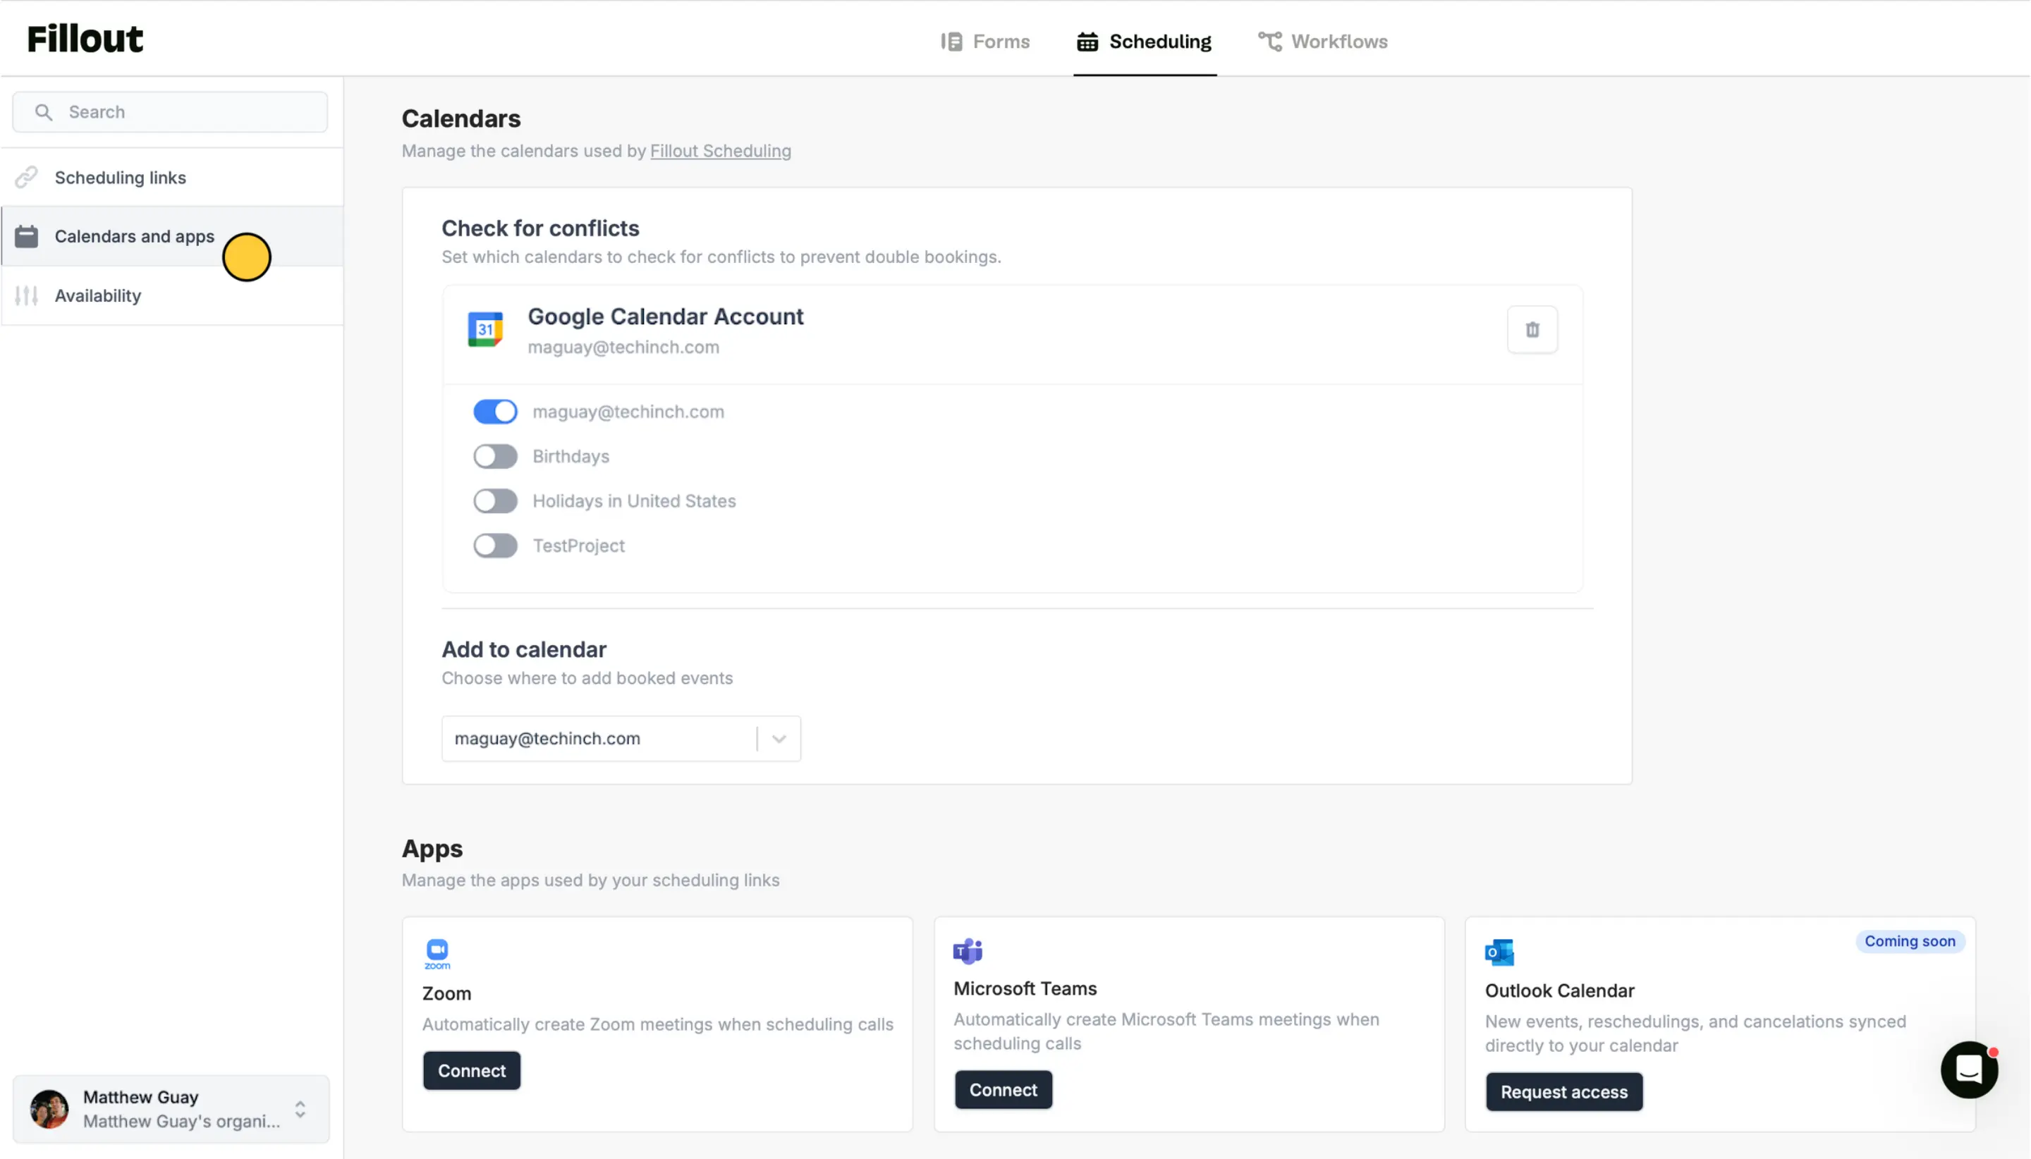Screen dimensions: 2031x1159
Task: Connect the Zoom app
Action: [471, 1071]
